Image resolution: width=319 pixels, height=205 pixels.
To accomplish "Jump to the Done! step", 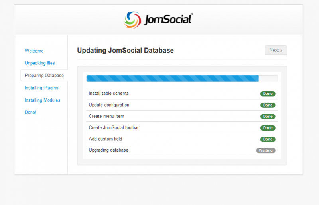I will pyautogui.click(x=30, y=112).
